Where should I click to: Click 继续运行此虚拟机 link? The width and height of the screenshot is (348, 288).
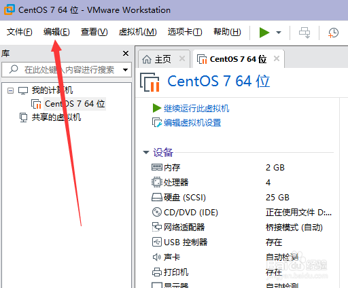(196, 108)
